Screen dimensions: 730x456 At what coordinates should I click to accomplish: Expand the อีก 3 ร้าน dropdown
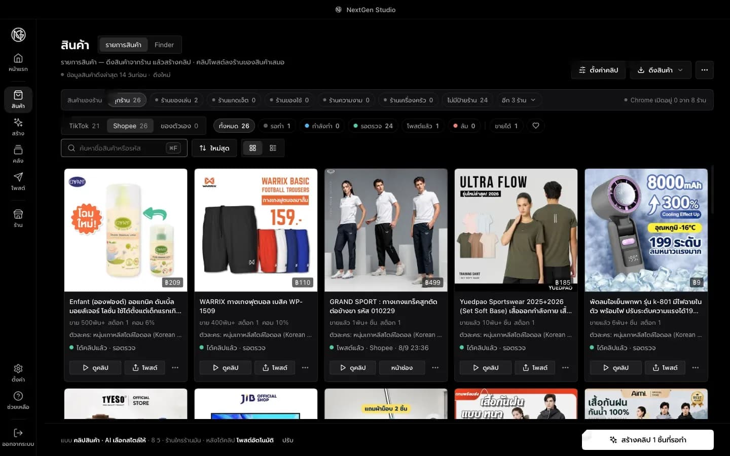519,100
